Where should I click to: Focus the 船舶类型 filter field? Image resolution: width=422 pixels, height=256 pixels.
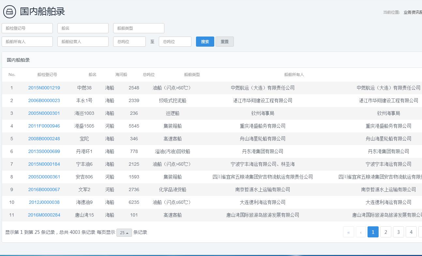(x=139, y=28)
